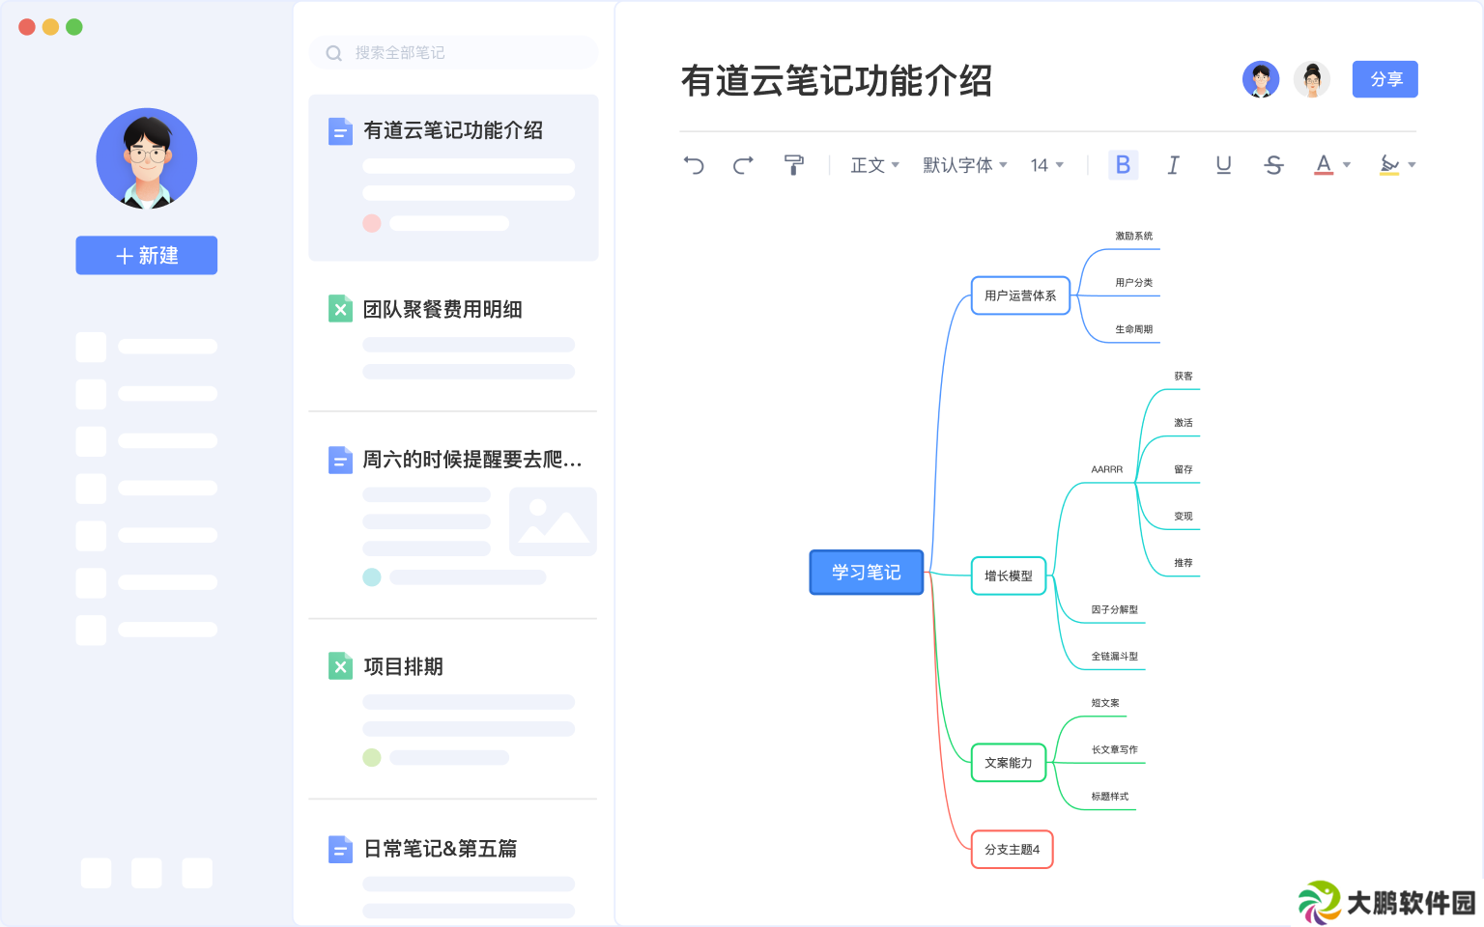1484x927 pixels.
Task: Select the 因子分解型 leaf node
Action: click(1114, 610)
